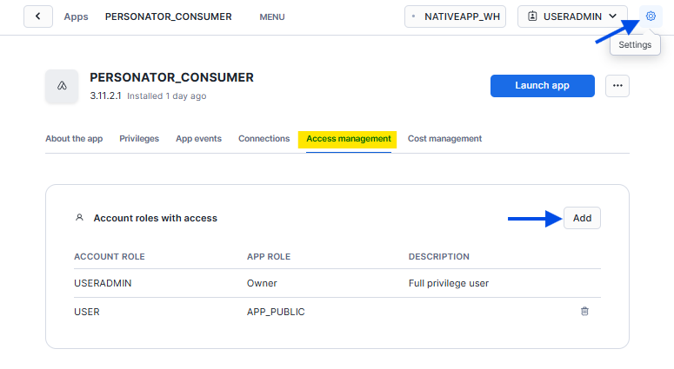This screenshot has width=674, height=369.
Task: Select the USERADMIN account role cell
Action: point(103,283)
